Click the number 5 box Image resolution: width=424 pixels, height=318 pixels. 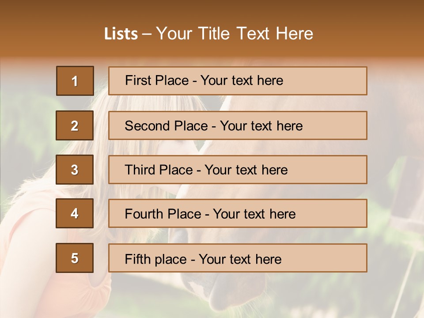click(75, 258)
